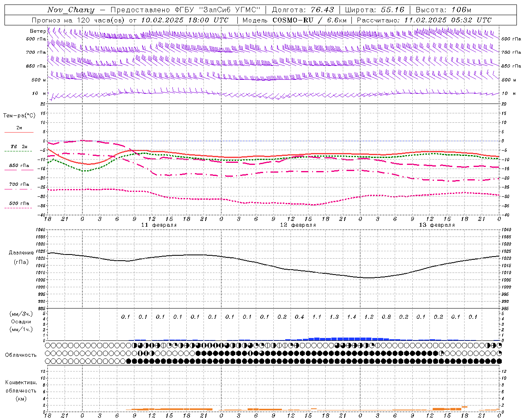Click the (мм/3ч.) precipitation unit label
Screen dimensions: 523x419
[x=21, y=314]
